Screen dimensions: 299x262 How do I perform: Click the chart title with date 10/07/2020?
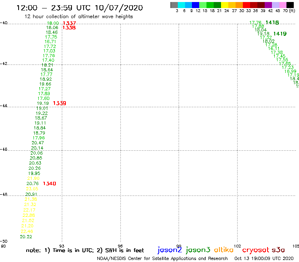click(x=80, y=8)
